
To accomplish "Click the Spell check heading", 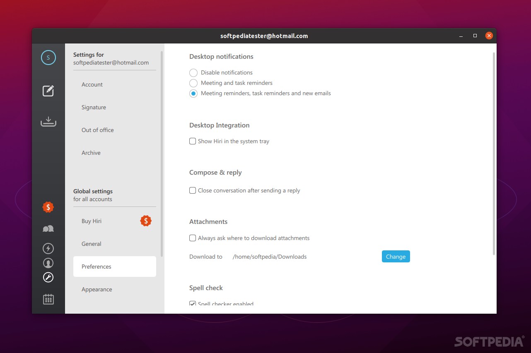I will pos(206,288).
